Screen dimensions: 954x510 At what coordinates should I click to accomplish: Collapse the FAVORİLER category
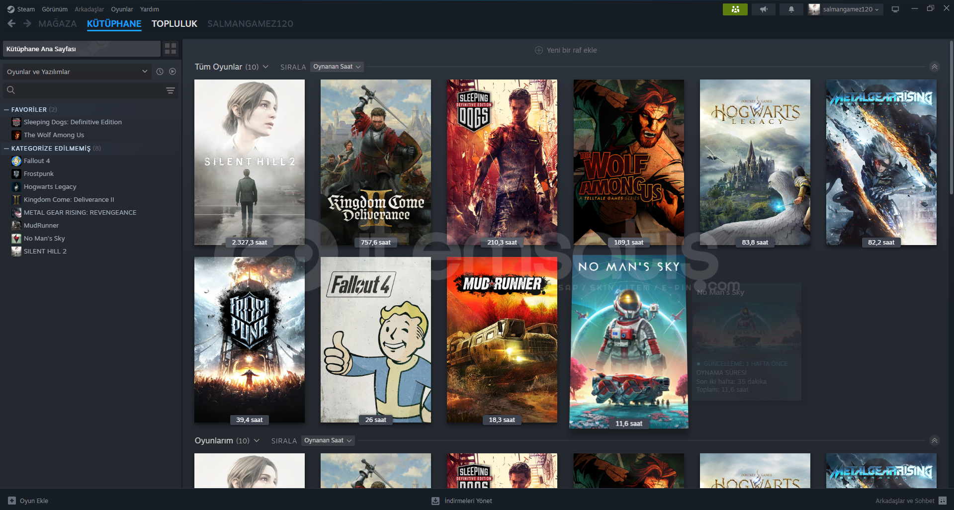point(6,109)
